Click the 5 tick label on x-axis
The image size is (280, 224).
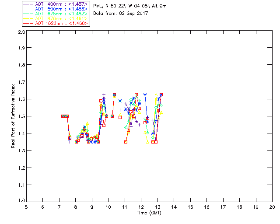pyautogui.click(x=26, y=207)
